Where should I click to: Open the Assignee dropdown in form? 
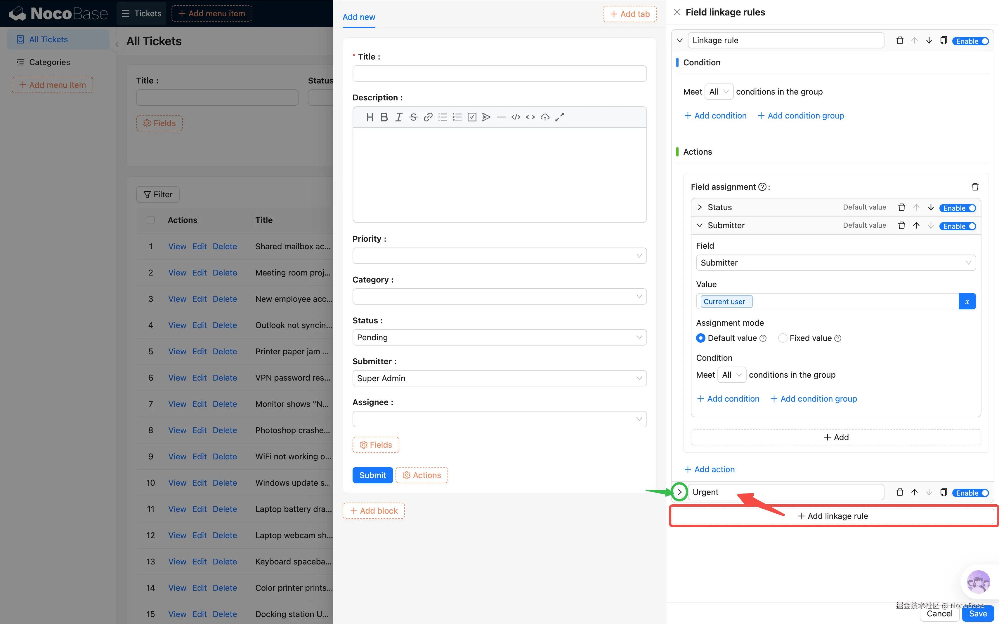tap(499, 419)
